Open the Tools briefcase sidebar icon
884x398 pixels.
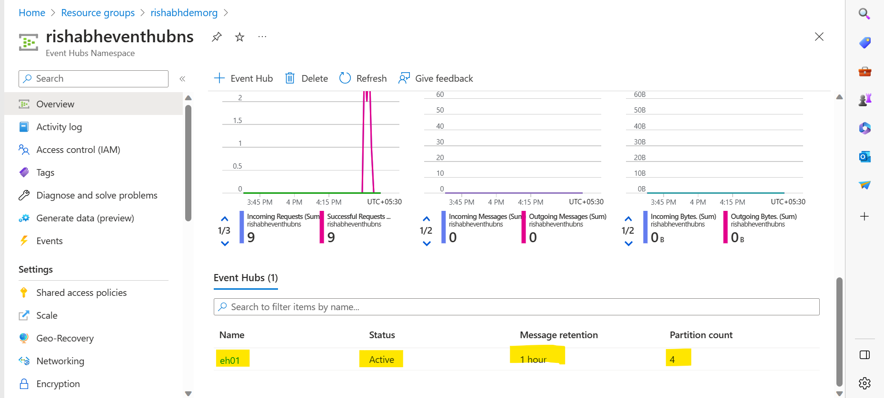tap(864, 72)
